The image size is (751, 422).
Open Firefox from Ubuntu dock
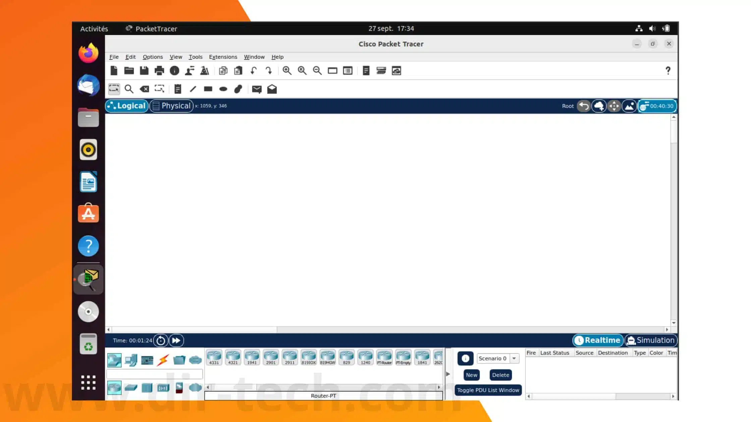coord(89,53)
